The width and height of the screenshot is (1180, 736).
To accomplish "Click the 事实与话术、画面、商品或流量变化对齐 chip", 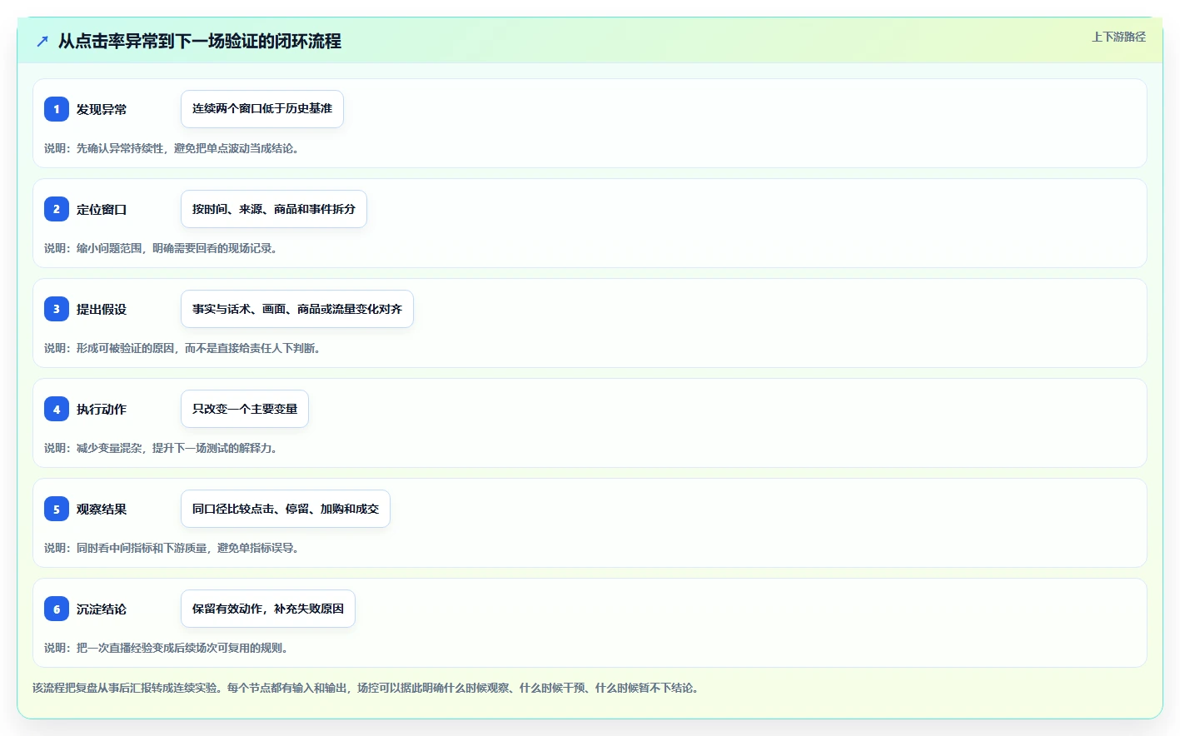I will click(297, 309).
